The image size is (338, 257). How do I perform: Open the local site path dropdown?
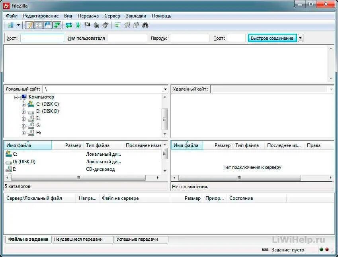tap(165, 89)
